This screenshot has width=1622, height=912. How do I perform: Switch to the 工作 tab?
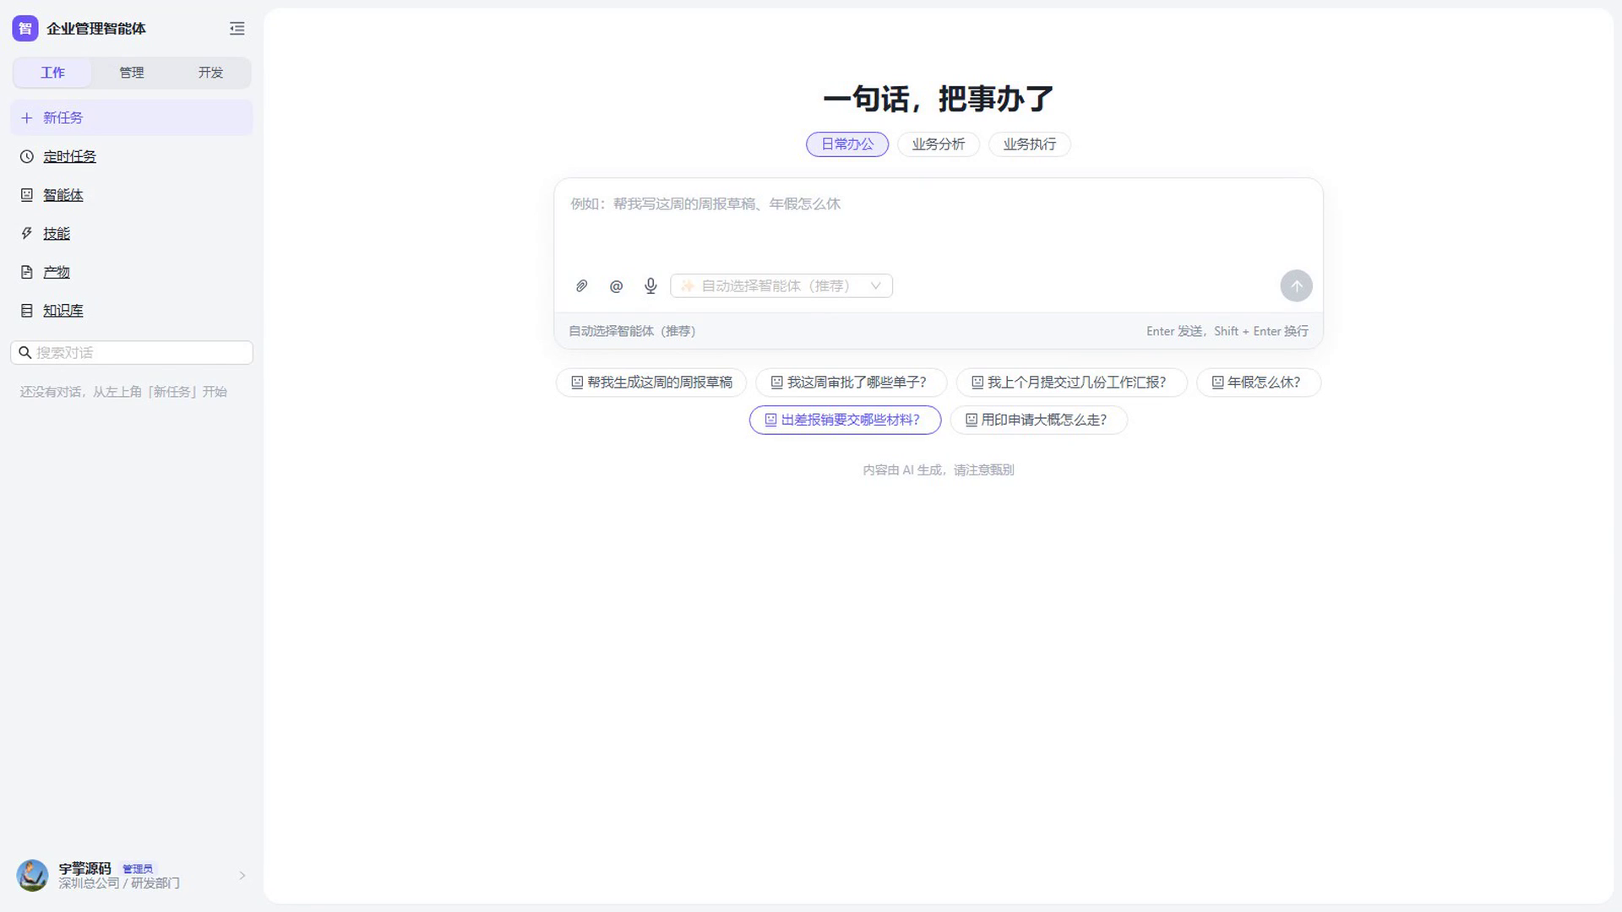click(x=52, y=73)
